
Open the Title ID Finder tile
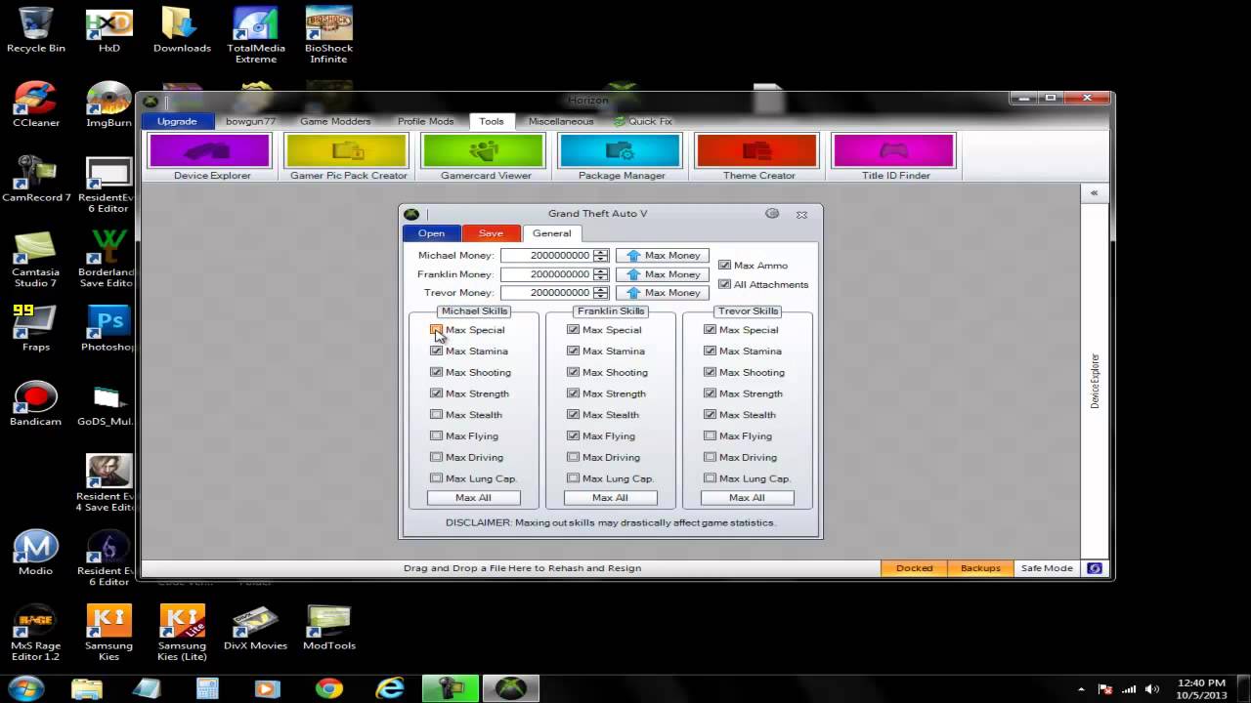[x=894, y=156]
